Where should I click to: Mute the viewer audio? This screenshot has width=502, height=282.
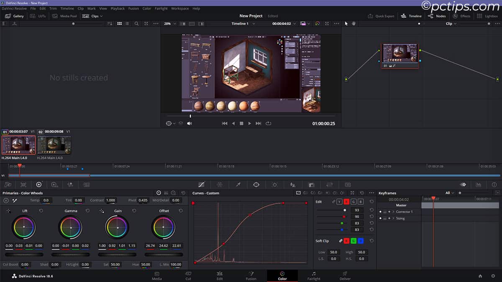(x=190, y=123)
